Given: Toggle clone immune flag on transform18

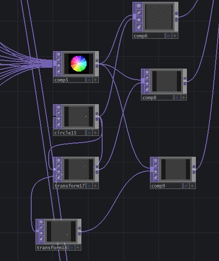Looking at the screenshot, I should tap(41, 227).
